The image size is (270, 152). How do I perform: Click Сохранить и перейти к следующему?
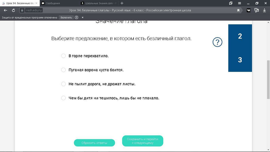click(143, 141)
